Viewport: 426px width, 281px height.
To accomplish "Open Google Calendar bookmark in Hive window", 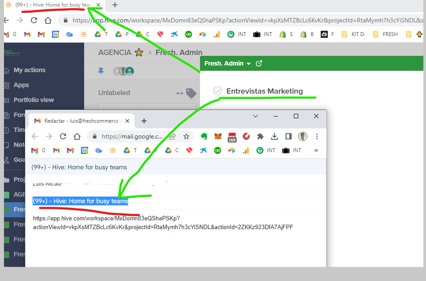I will pos(56,34).
